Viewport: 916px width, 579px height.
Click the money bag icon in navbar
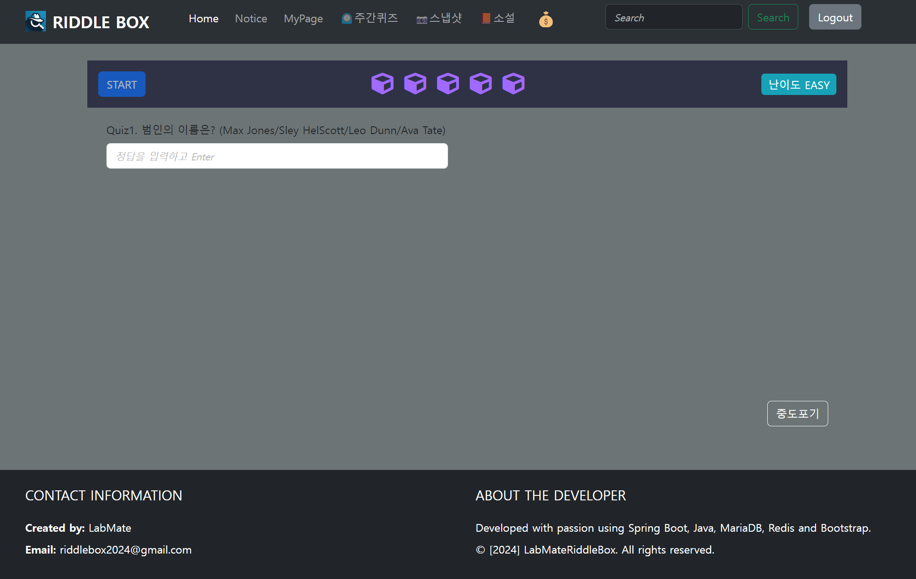click(546, 20)
